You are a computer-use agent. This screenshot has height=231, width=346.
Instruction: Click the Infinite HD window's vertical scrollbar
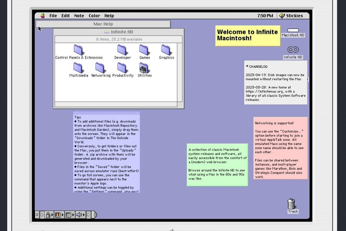tap(180, 72)
